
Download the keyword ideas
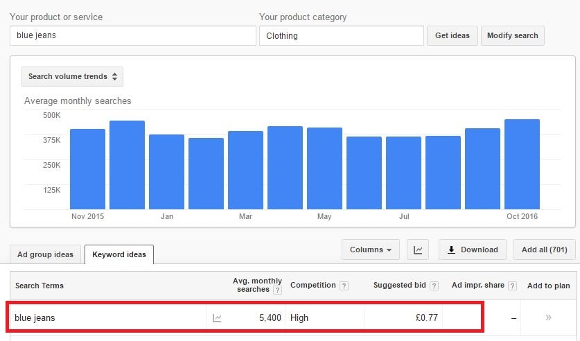coord(473,250)
